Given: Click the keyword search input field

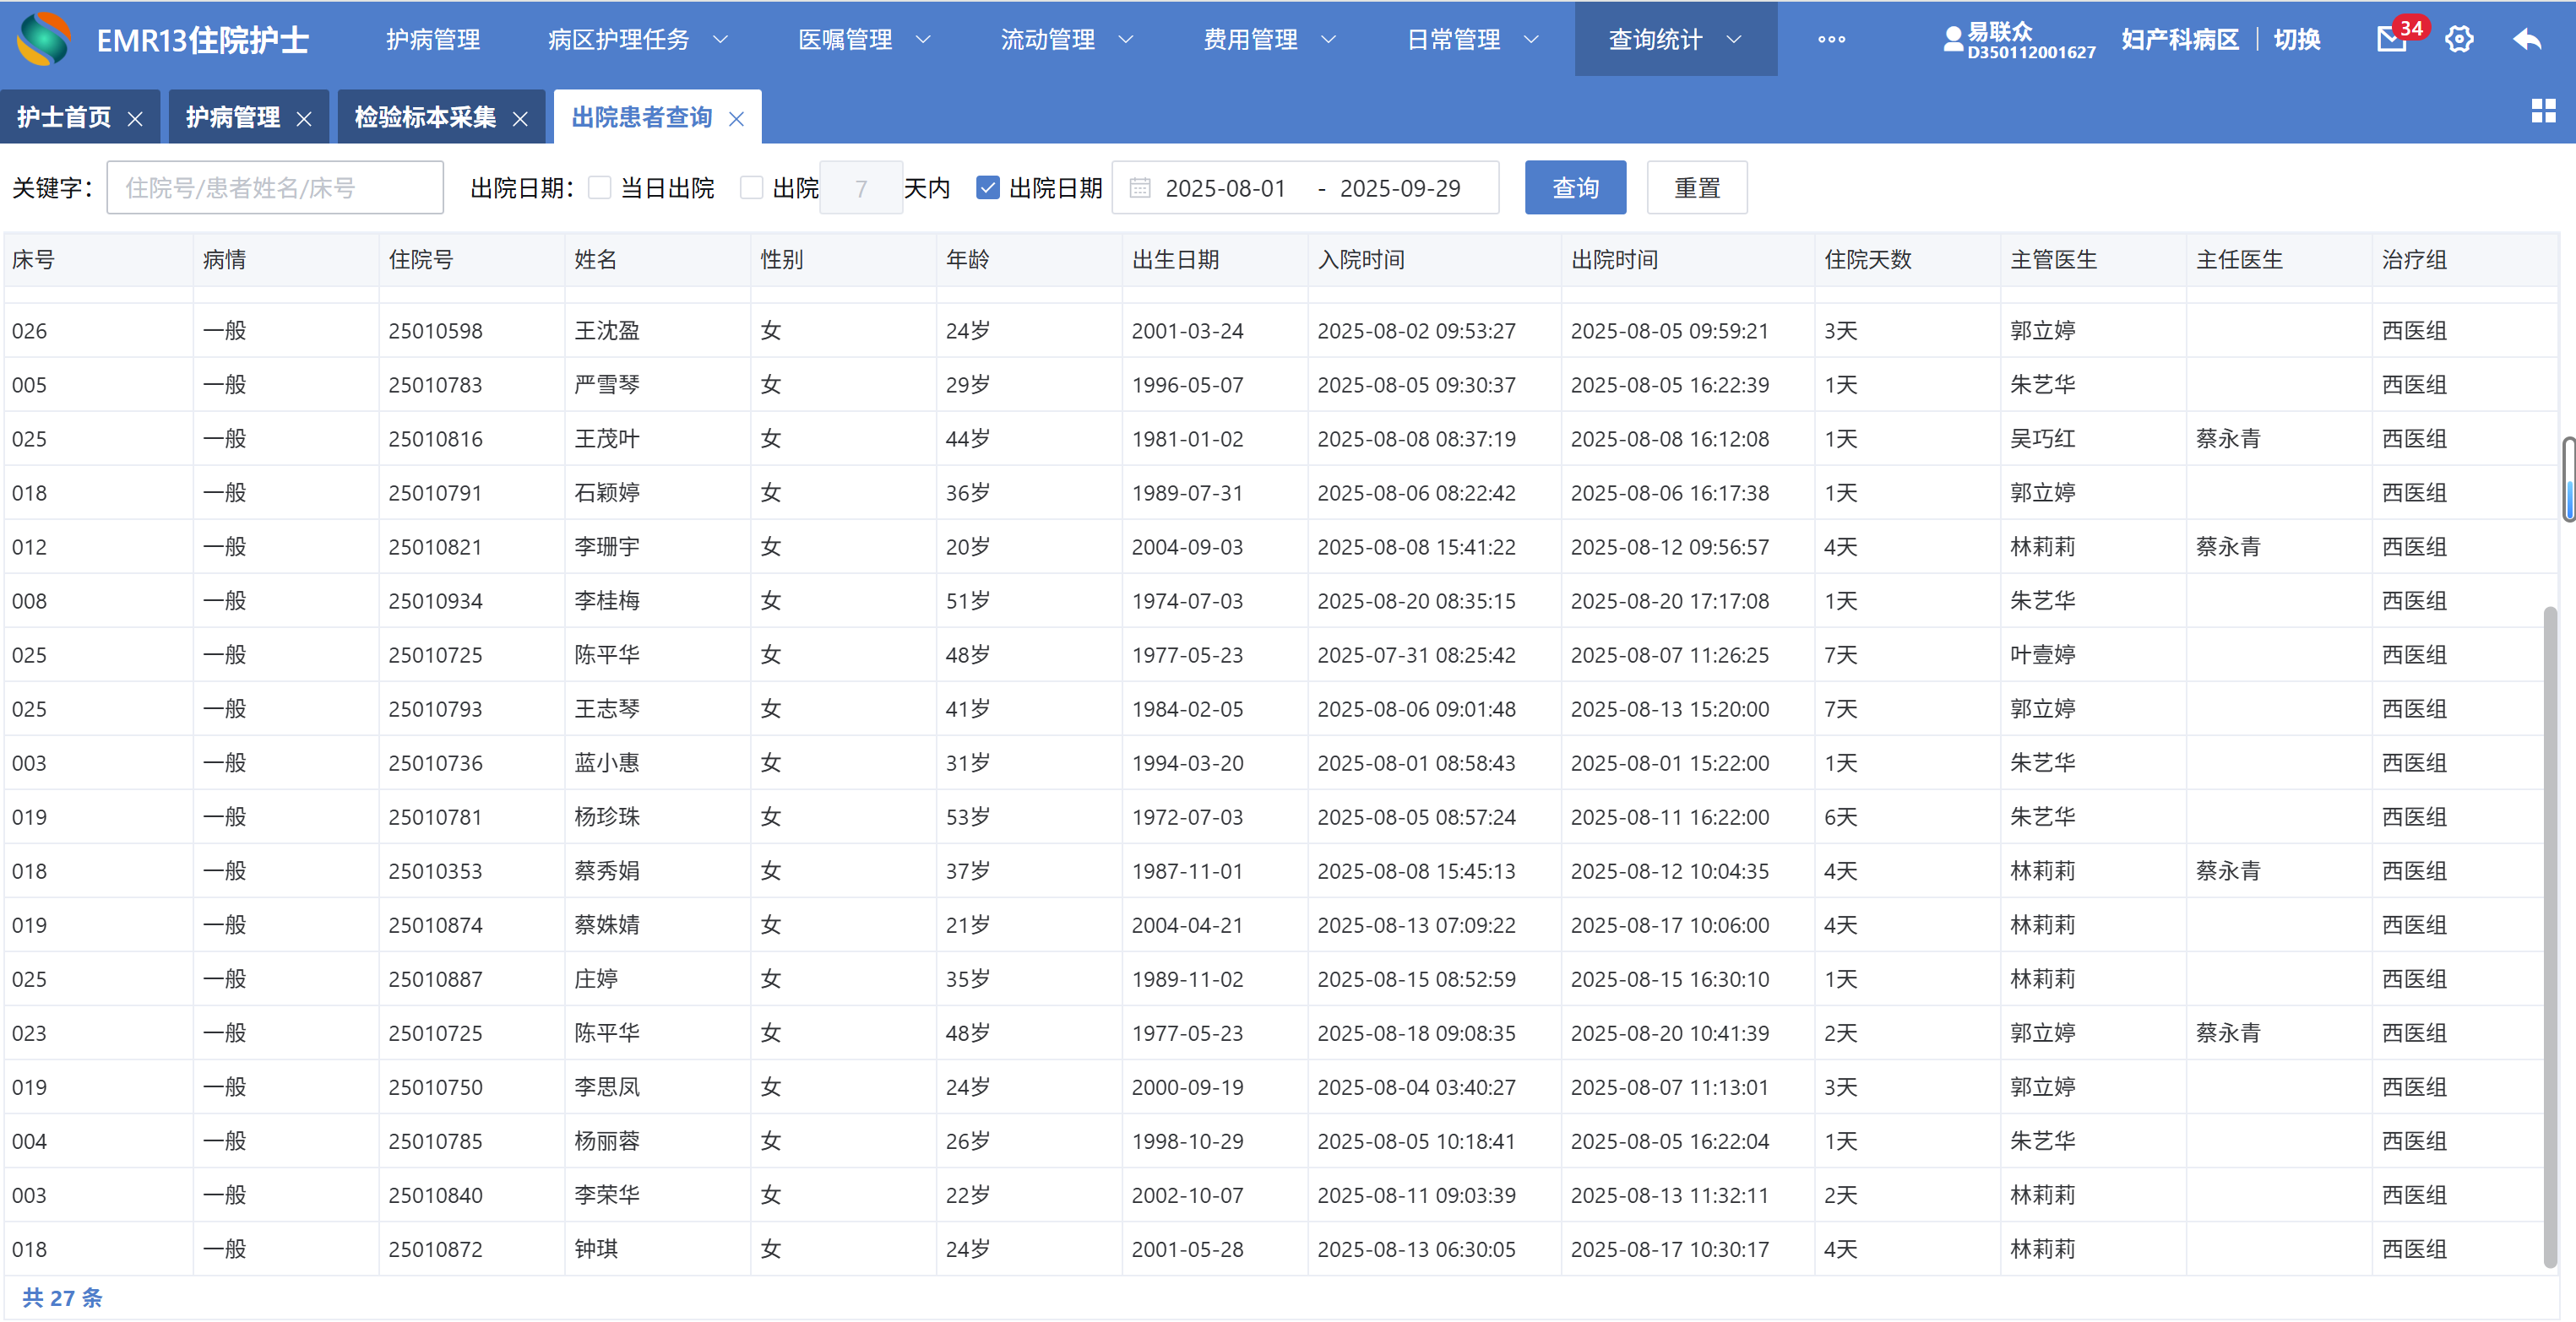Looking at the screenshot, I should pyautogui.click(x=275, y=188).
